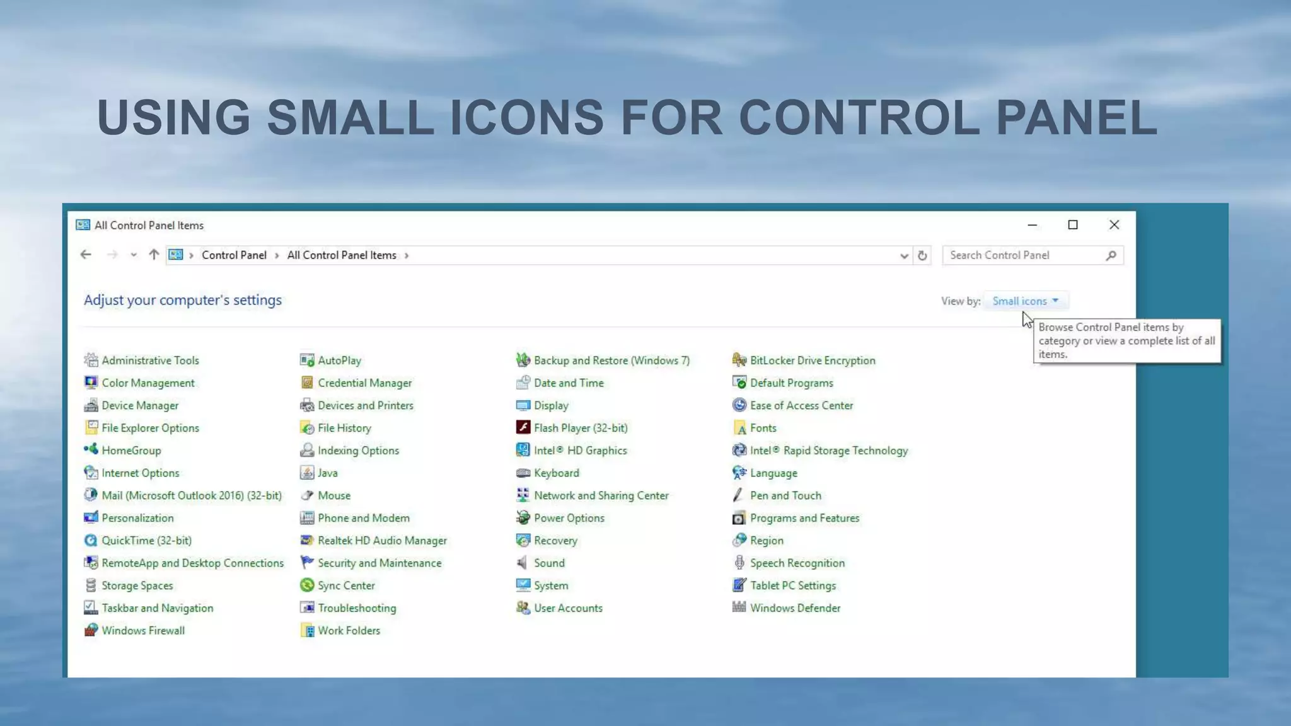Open Default Programs

tap(783, 383)
